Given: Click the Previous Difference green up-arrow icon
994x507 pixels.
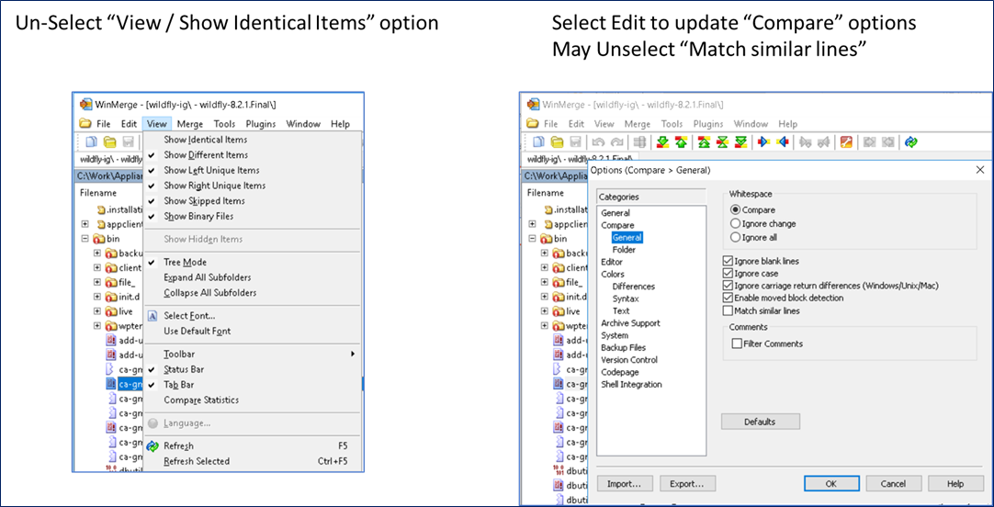Looking at the screenshot, I should (681, 141).
